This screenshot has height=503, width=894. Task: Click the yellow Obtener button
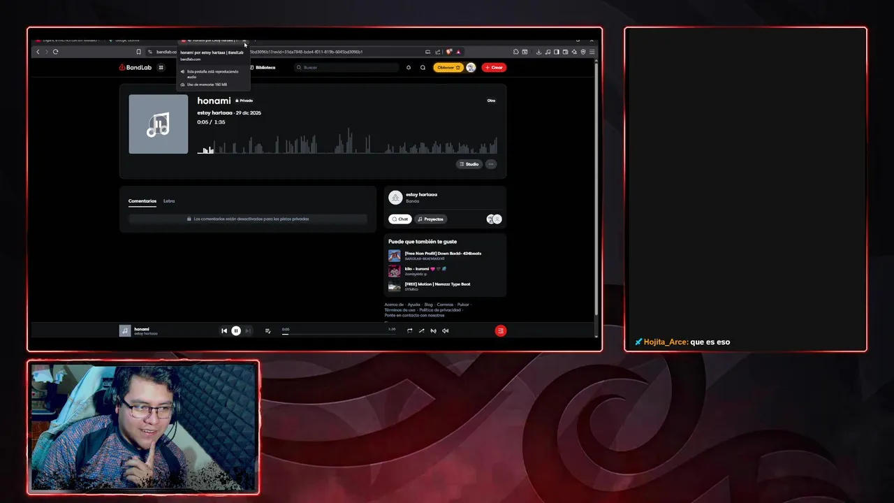448,68
